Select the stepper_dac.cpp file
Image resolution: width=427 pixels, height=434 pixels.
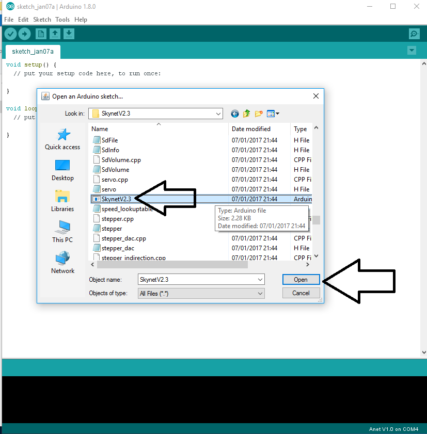(x=123, y=238)
